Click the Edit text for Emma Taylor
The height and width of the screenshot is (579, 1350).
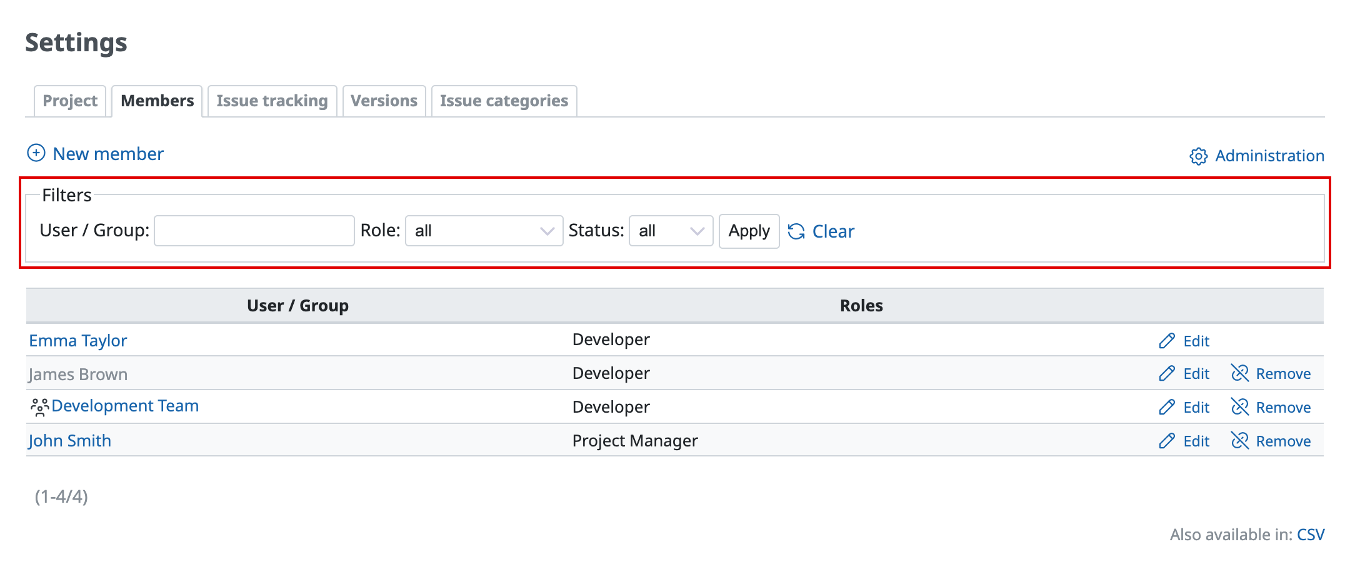point(1196,341)
